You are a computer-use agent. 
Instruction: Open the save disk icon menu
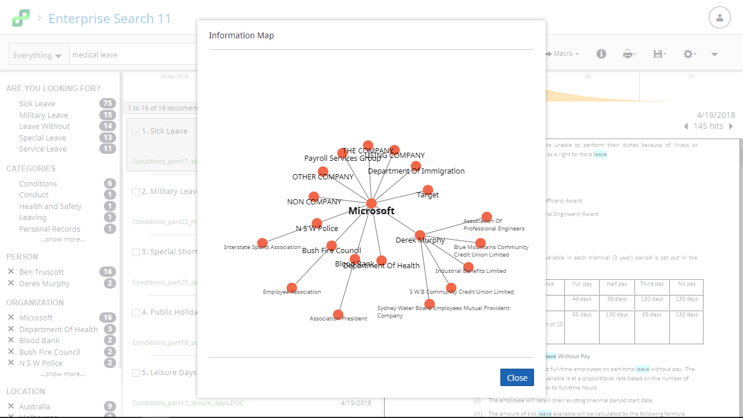[x=659, y=54]
